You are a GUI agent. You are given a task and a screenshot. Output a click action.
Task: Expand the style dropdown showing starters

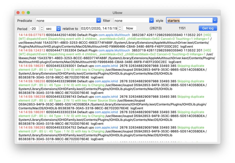(x=215, y=20)
